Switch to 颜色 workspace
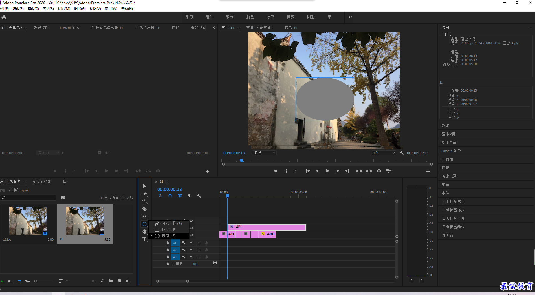The width and height of the screenshot is (535, 295). point(250,17)
